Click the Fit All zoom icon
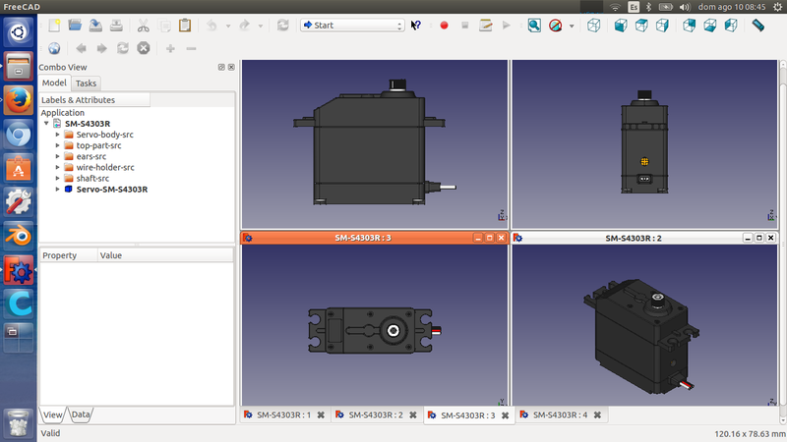The image size is (787, 442). tap(533, 26)
